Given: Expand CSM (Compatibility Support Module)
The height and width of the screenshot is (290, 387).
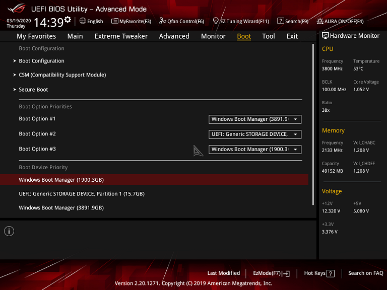Looking at the screenshot, I should (x=62, y=75).
